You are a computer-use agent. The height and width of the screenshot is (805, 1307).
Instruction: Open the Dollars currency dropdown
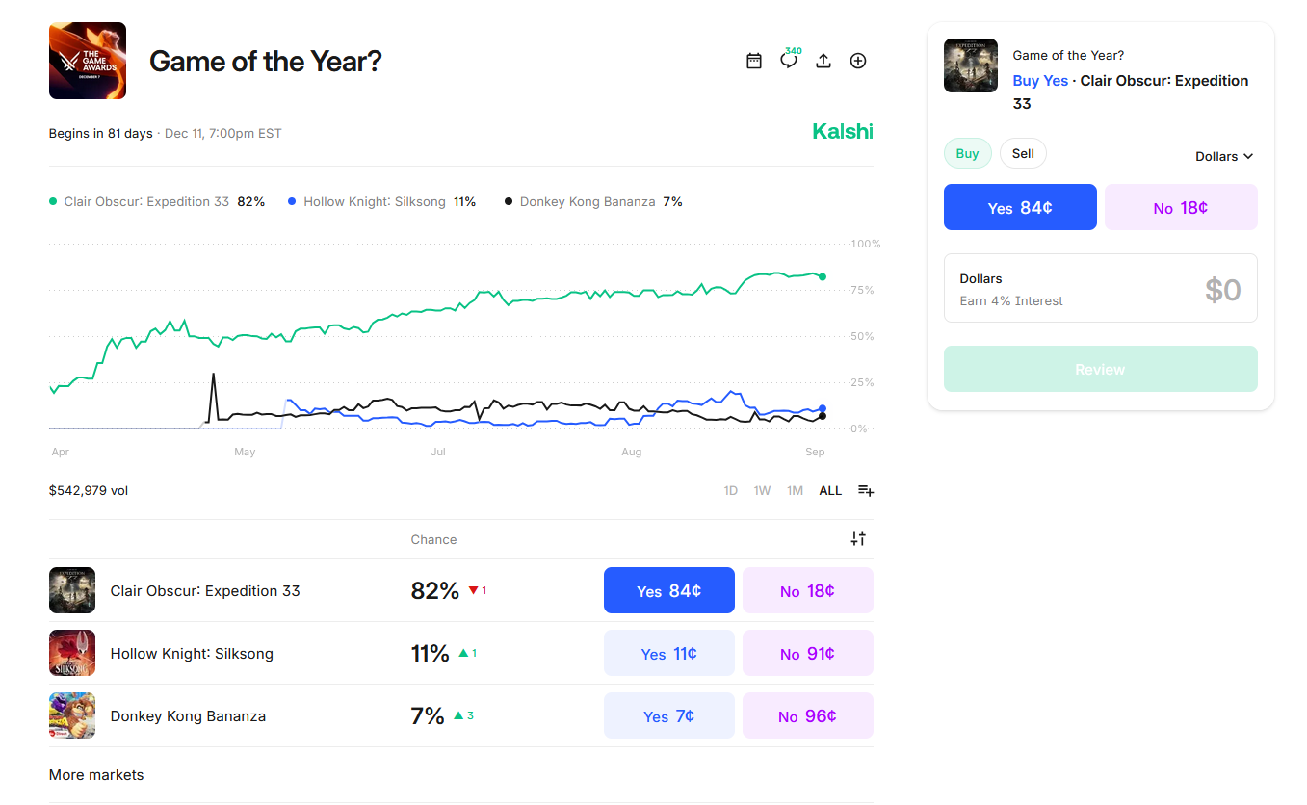[x=1224, y=156]
